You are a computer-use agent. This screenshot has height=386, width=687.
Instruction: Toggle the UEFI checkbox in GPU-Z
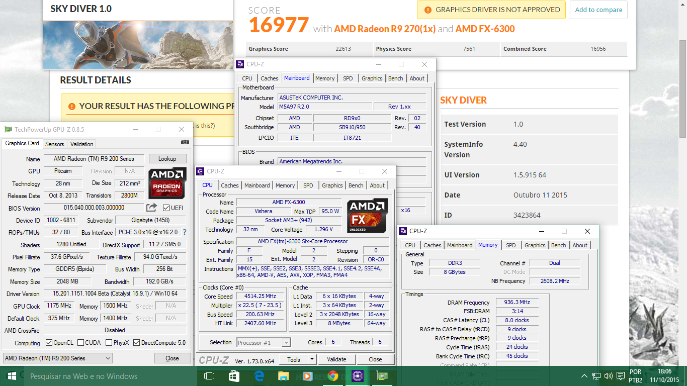coord(165,208)
